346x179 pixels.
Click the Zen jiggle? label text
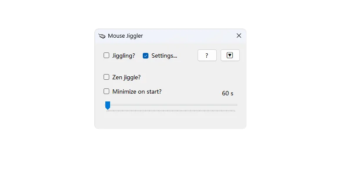point(127,77)
